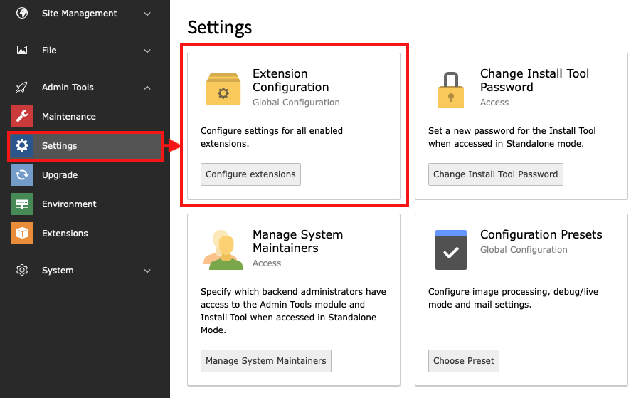This screenshot has width=636, height=398.
Task: Click the Configuration Presets card title
Action: tap(541, 234)
